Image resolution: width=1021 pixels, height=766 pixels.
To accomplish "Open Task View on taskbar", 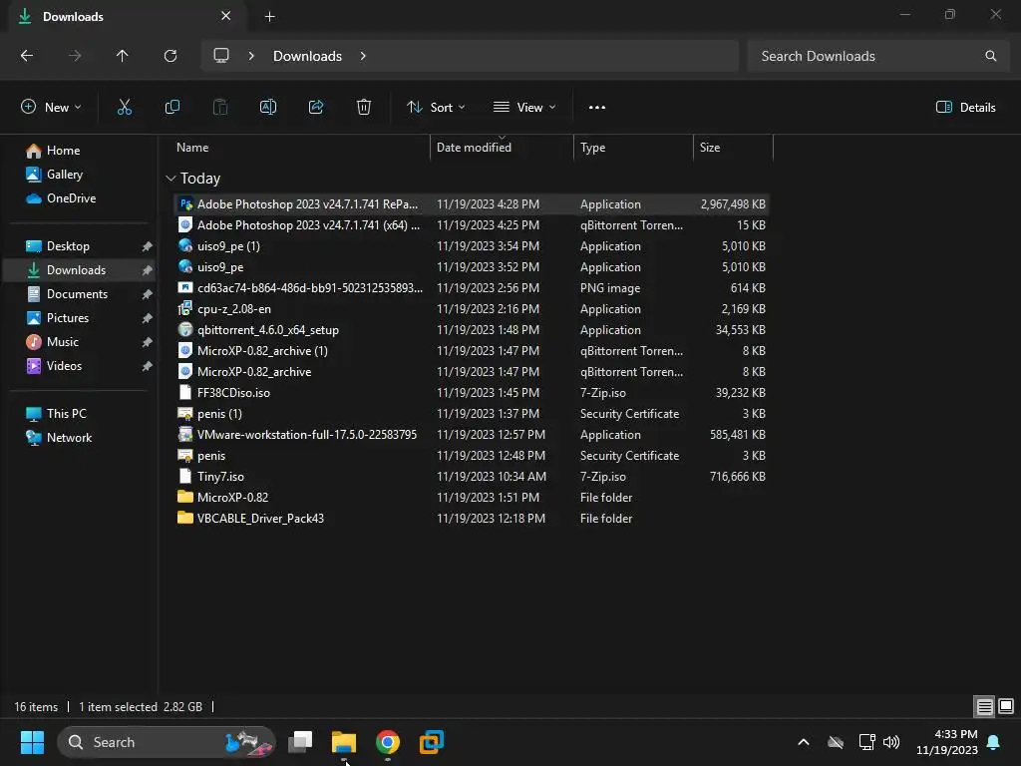I will [300, 742].
